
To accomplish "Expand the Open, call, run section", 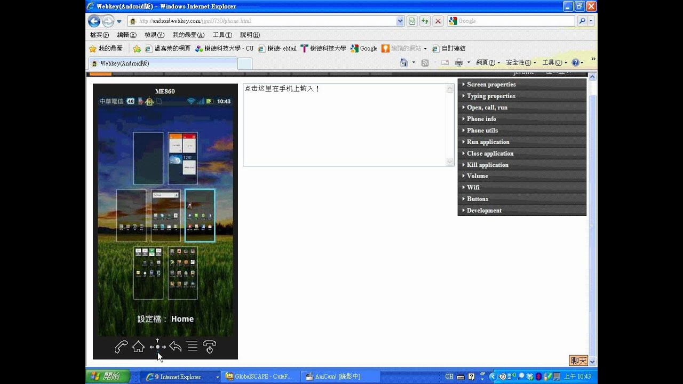I will [x=522, y=107].
